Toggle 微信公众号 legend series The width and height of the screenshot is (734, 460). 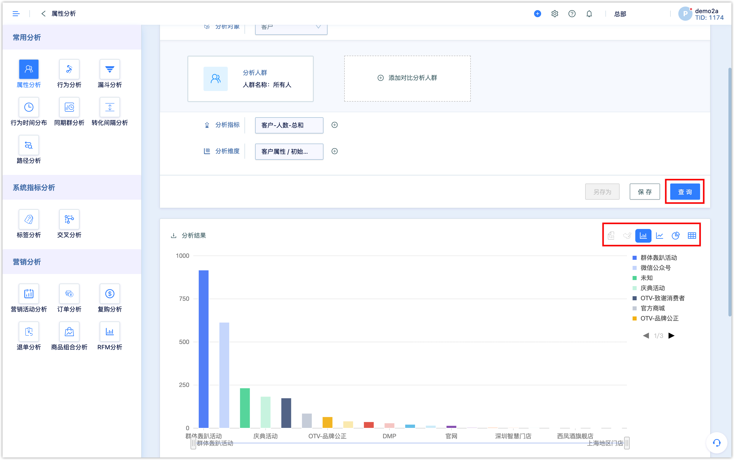point(651,268)
